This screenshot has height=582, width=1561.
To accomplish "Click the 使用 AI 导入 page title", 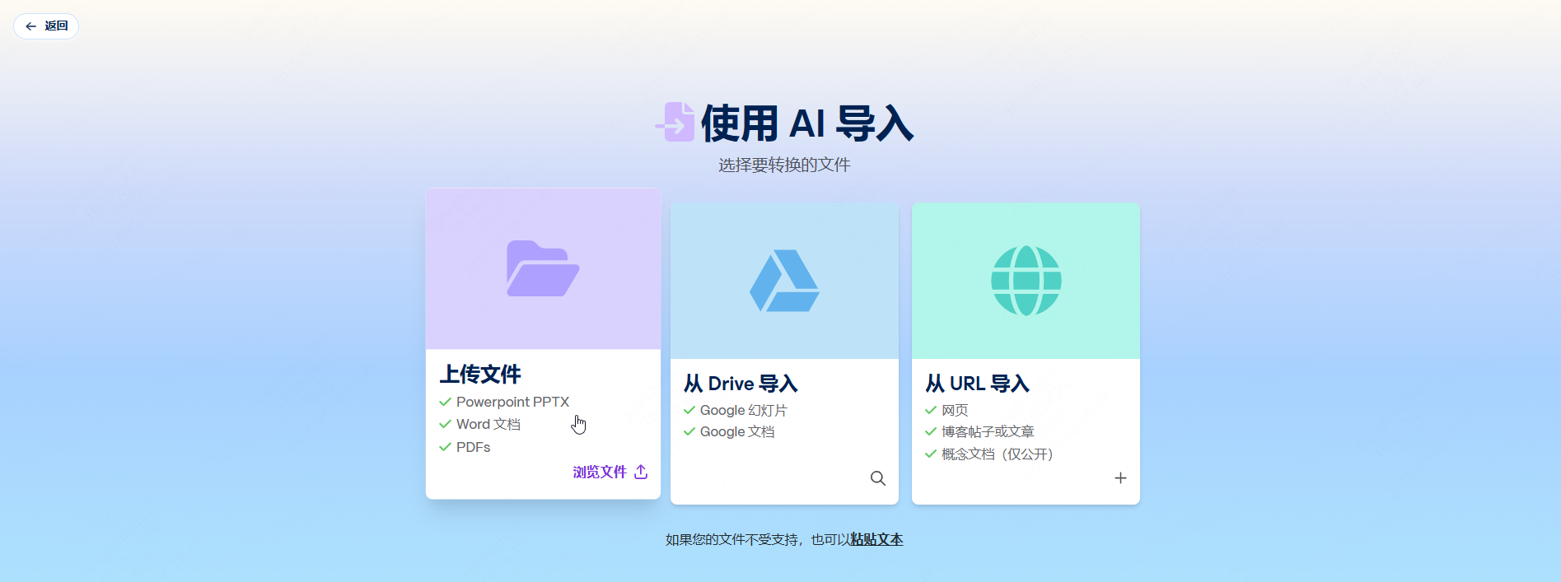I will [807, 123].
